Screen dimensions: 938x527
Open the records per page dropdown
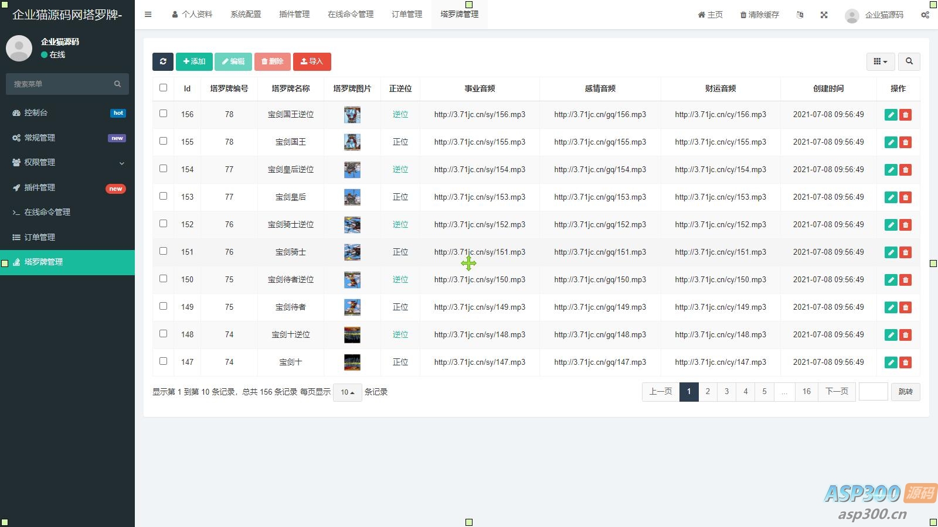(x=347, y=392)
